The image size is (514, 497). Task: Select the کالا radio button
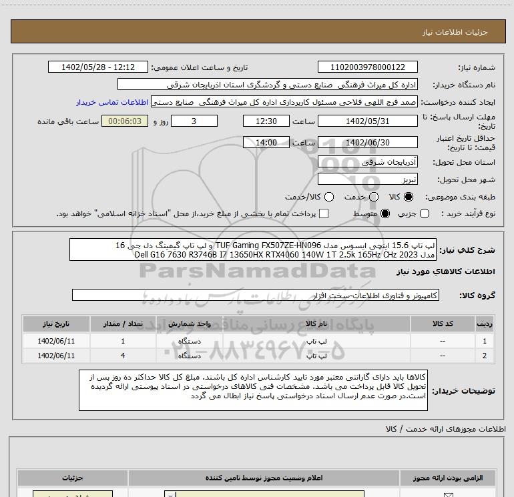[x=409, y=197]
